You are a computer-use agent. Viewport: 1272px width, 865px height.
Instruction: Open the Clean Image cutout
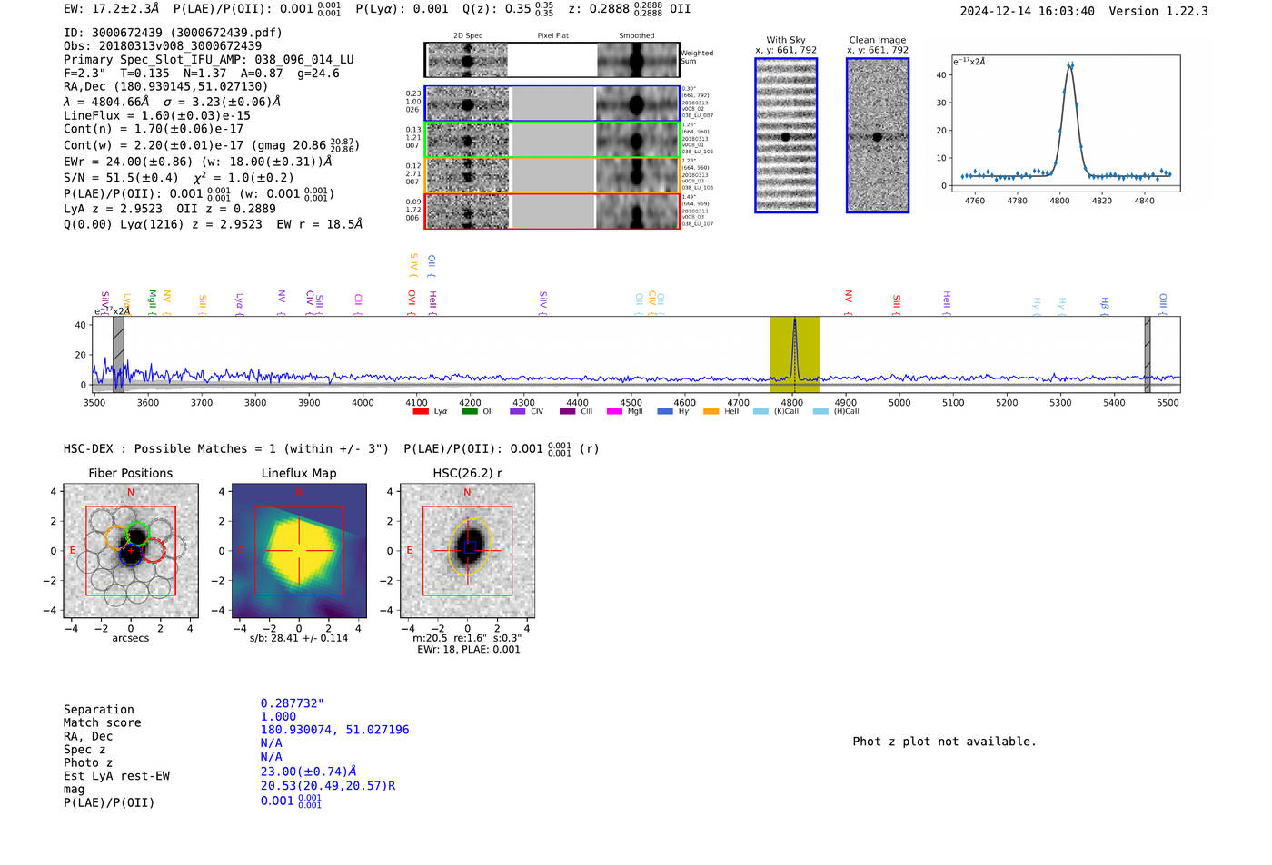(878, 135)
